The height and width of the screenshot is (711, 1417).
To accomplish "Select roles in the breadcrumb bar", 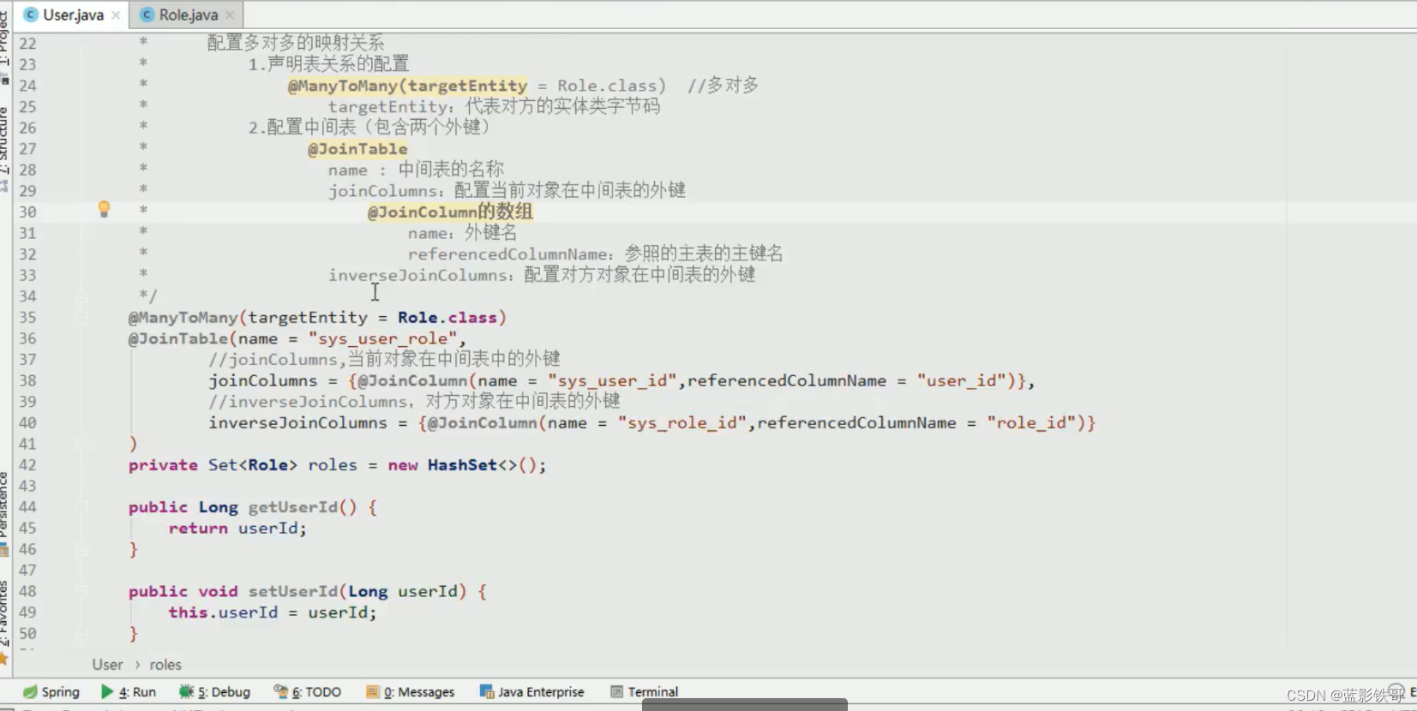I will pyautogui.click(x=165, y=665).
